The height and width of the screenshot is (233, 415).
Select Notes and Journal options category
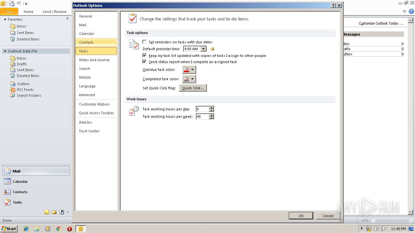point(96,60)
